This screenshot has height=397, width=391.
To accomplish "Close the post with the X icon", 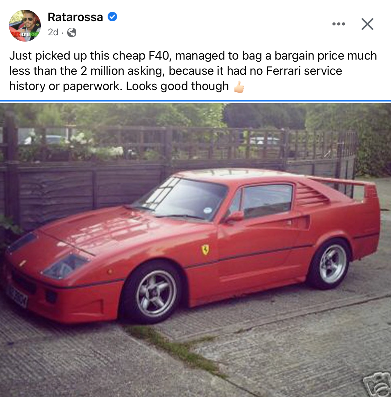I will coord(367,24).
